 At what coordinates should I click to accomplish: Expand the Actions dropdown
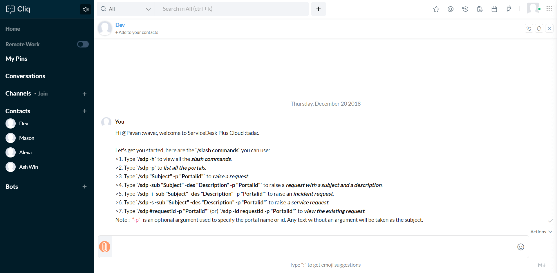point(541,232)
